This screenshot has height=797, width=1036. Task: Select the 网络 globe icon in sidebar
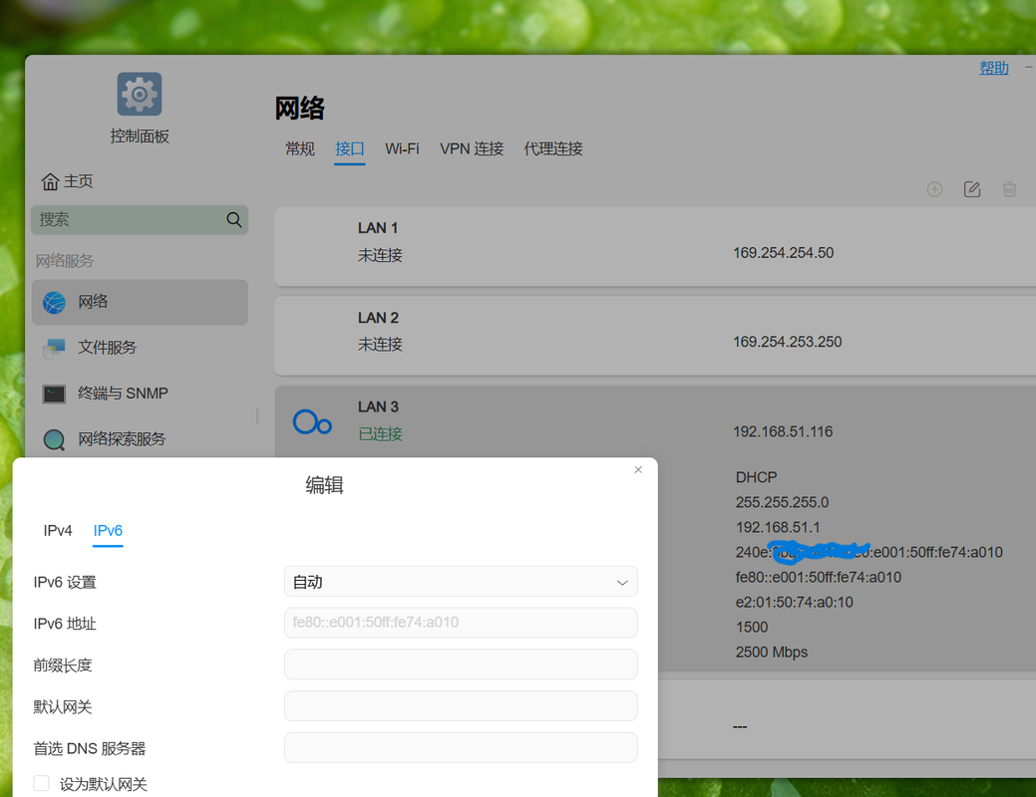[54, 303]
